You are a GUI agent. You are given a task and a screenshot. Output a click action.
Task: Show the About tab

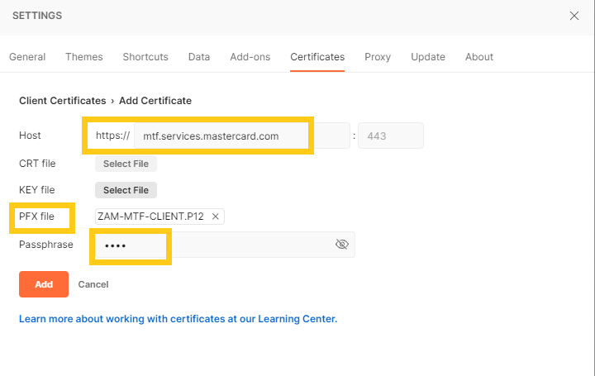479,57
